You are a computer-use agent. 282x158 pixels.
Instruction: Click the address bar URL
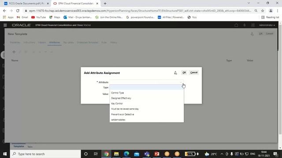pos(140,11)
